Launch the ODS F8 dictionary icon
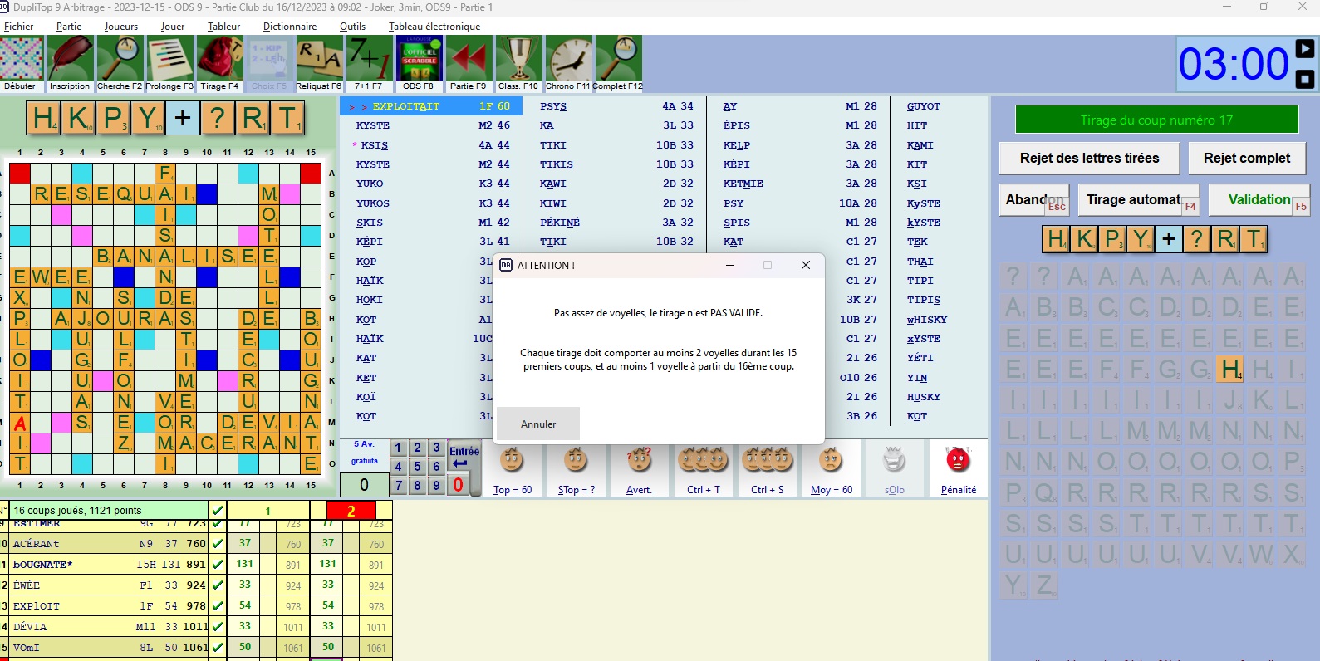This screenshot has width=1320, height=661. pyautogui.click(x=419, y=59)
